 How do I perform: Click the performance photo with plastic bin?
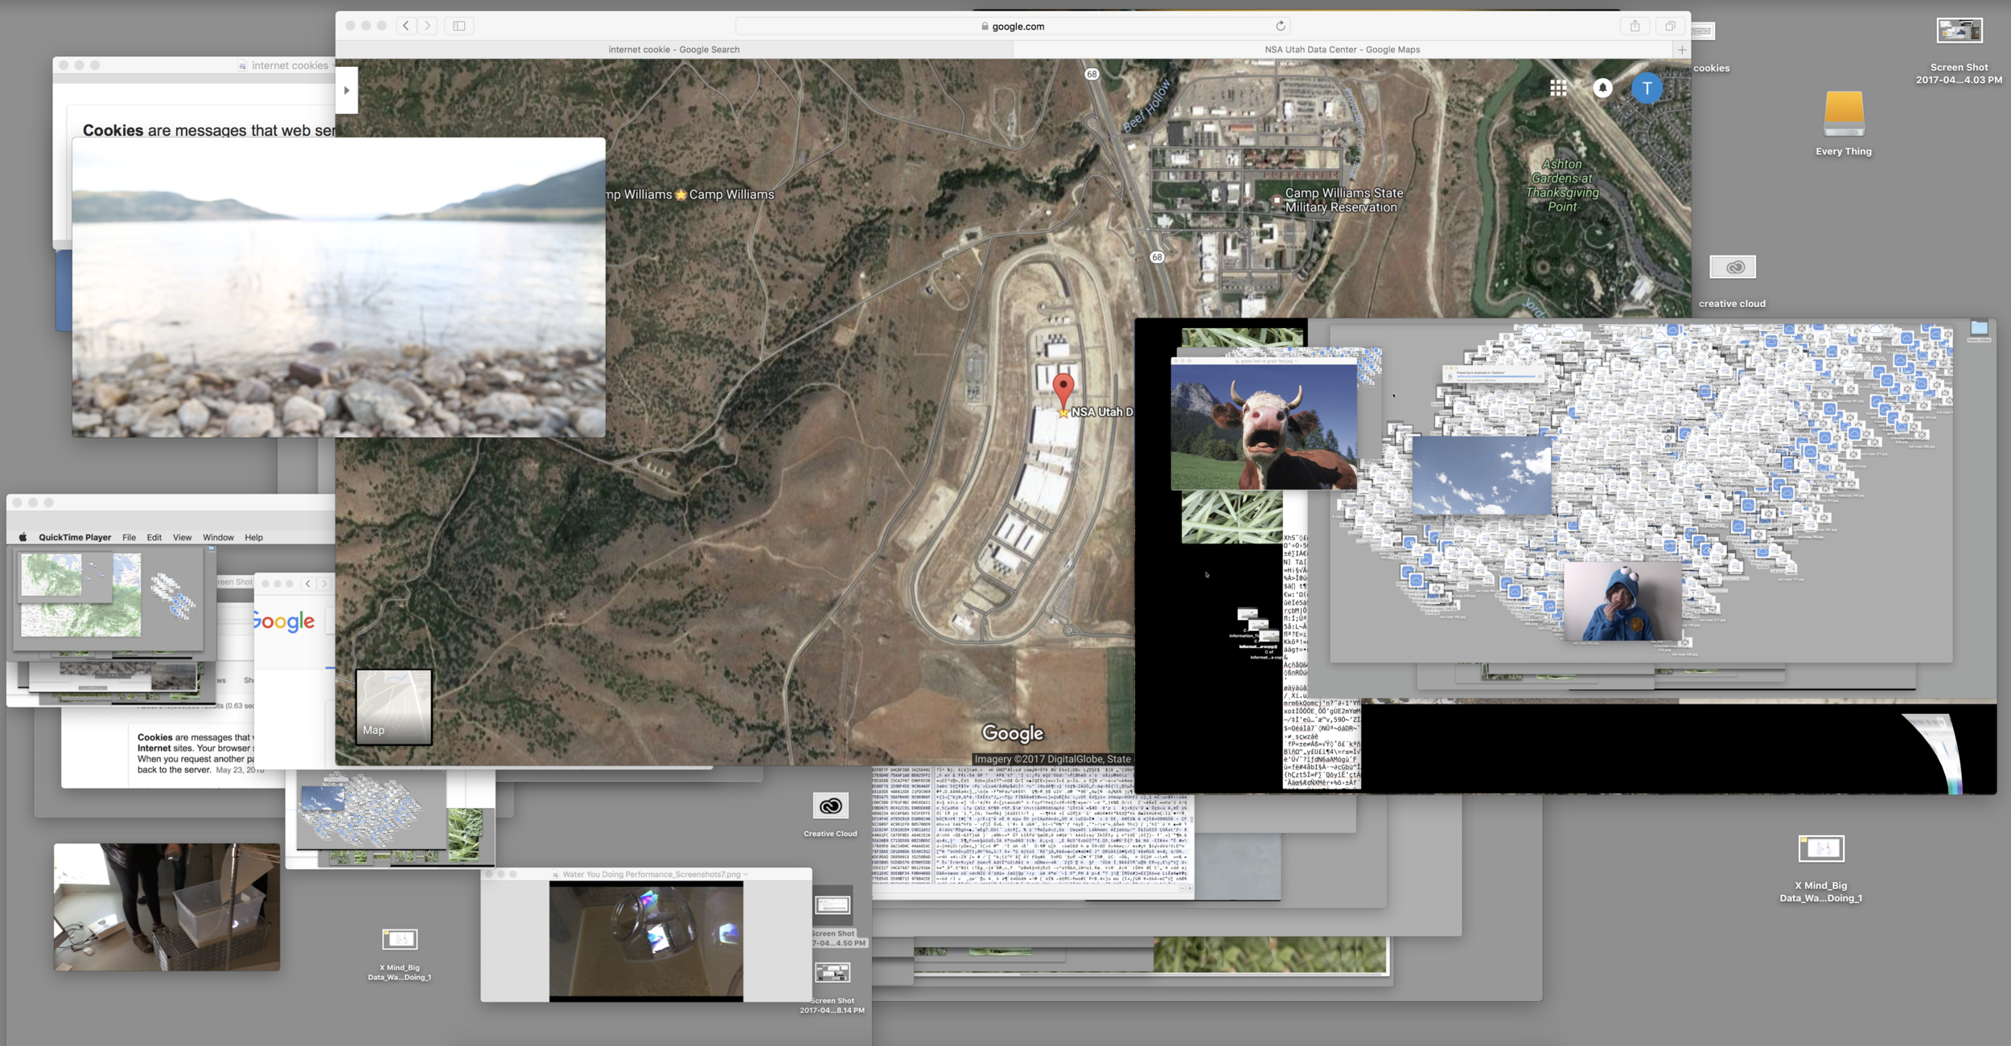tap(167, 907)
